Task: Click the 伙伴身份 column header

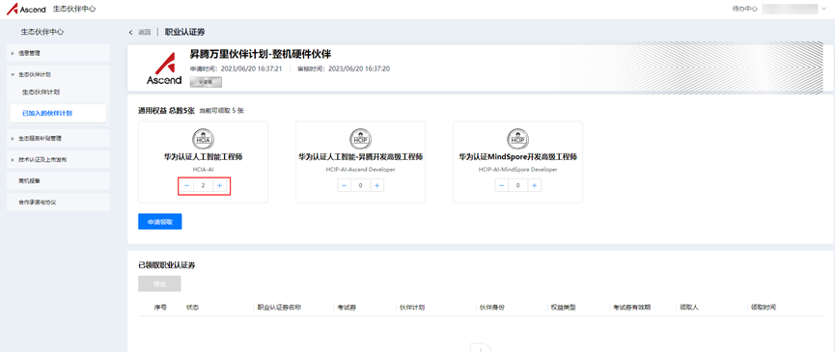Action: click(491, 308)
